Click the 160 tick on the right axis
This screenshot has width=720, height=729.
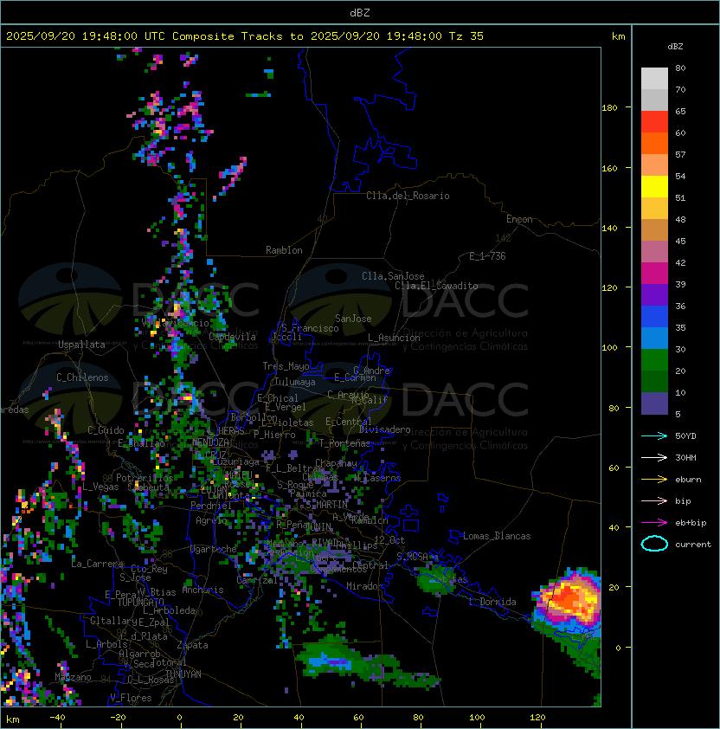click(x=609, y=168)
